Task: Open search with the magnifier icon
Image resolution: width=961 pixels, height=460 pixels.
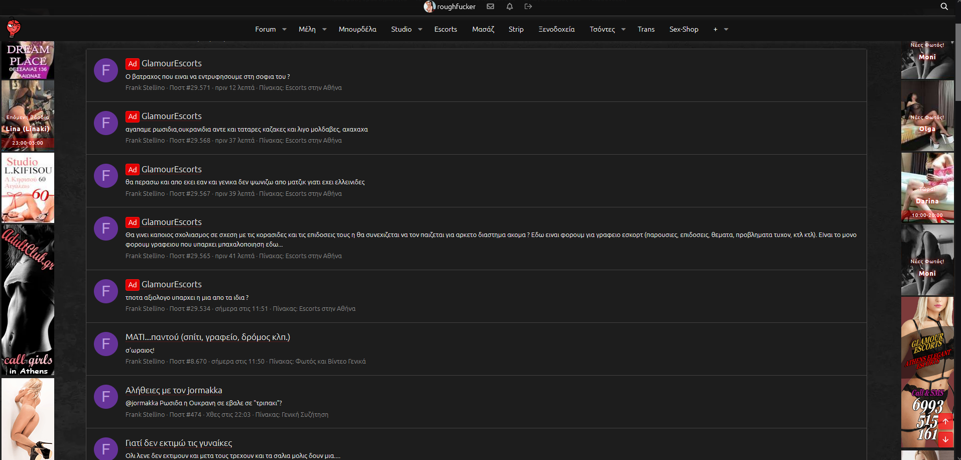Action: (x=944, y=7)
